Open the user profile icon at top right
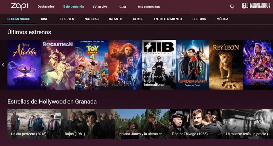This screenshot has width=273, height=146. pos(244,7)
